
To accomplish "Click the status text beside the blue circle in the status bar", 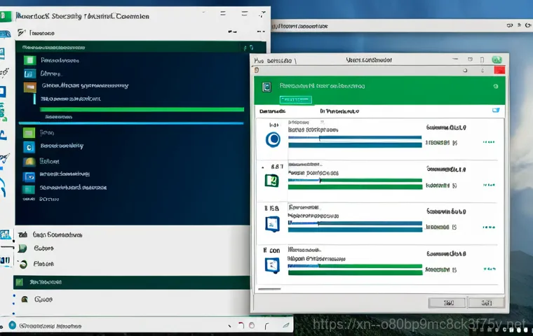I will 50,325.
